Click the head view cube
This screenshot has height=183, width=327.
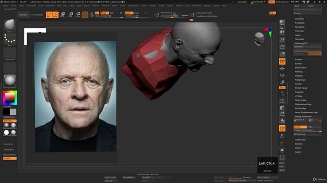(x=259, y=39)
